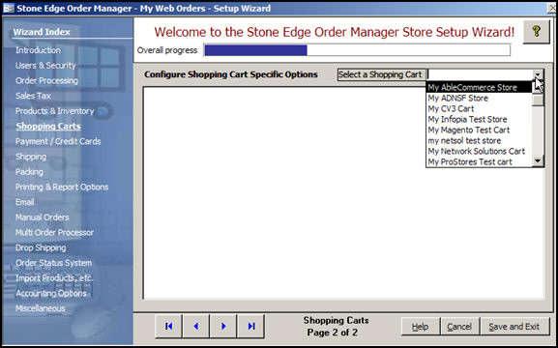Click the Cancel button
558x348 pixels.
click(x=459, y=327)
